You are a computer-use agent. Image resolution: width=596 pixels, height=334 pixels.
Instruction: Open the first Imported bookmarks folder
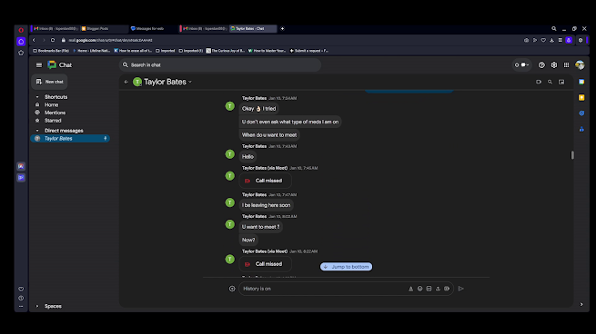(165, 51)
